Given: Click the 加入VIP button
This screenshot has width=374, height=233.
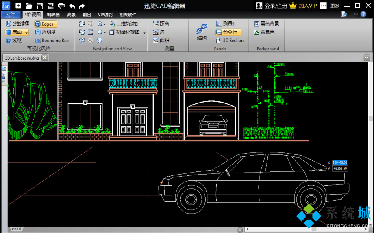Looking at the screenshot, I should pos(303,6).
